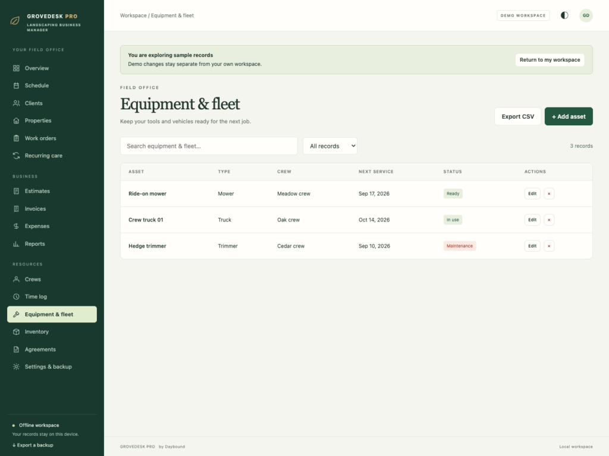Viewport: 609px width, 456px height.
Task: Select the Crew truck 01 asset name
Action: [x=146, y=220]
